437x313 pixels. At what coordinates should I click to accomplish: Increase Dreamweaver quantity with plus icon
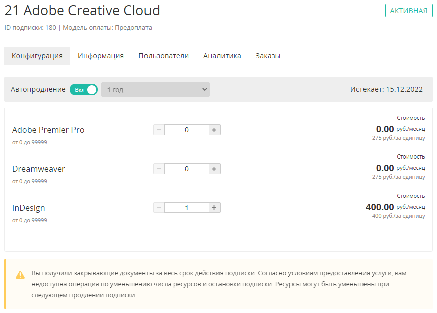tap(214, 169)
